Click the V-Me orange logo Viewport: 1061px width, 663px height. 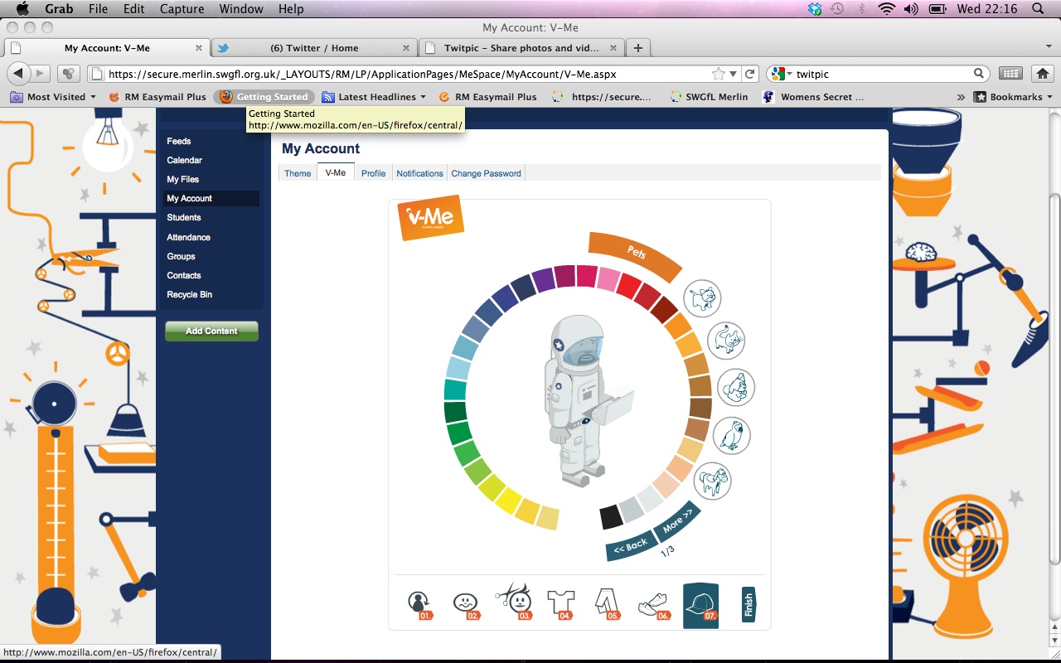[x=430, y=217]
